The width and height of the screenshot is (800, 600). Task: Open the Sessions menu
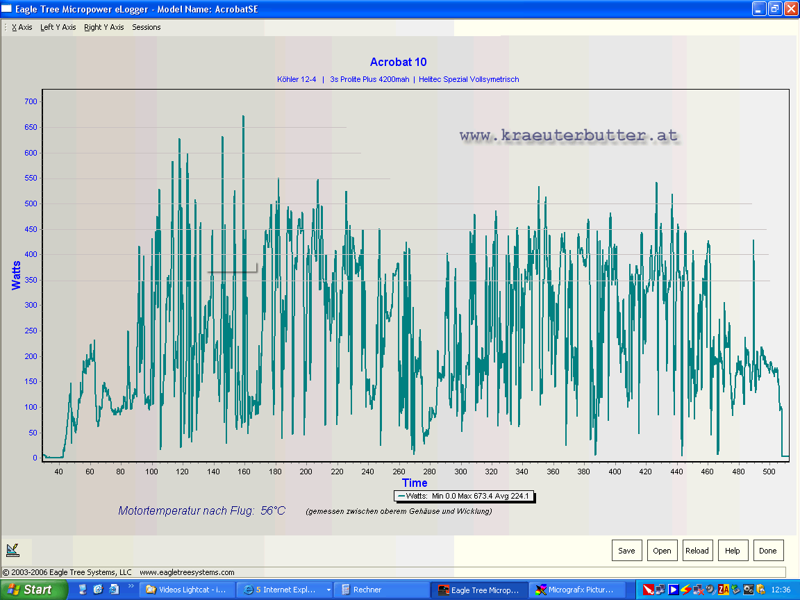[147, 27]
